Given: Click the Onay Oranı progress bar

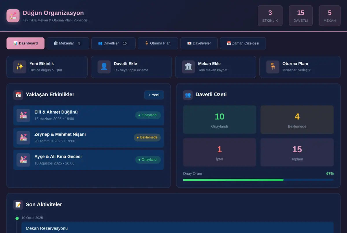Looking at the screenshot, I should tap(258, 180).
